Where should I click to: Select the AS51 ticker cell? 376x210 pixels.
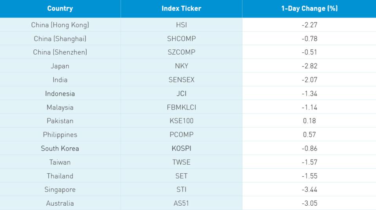tap(181, 203)
